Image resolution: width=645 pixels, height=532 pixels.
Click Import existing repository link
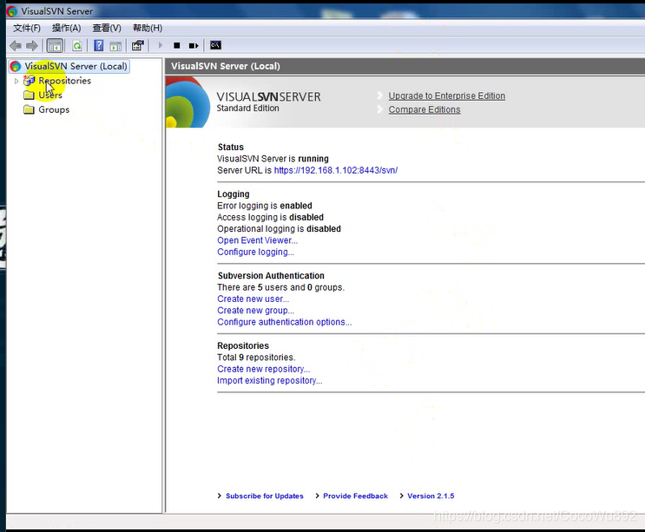[x=270, y=381]
